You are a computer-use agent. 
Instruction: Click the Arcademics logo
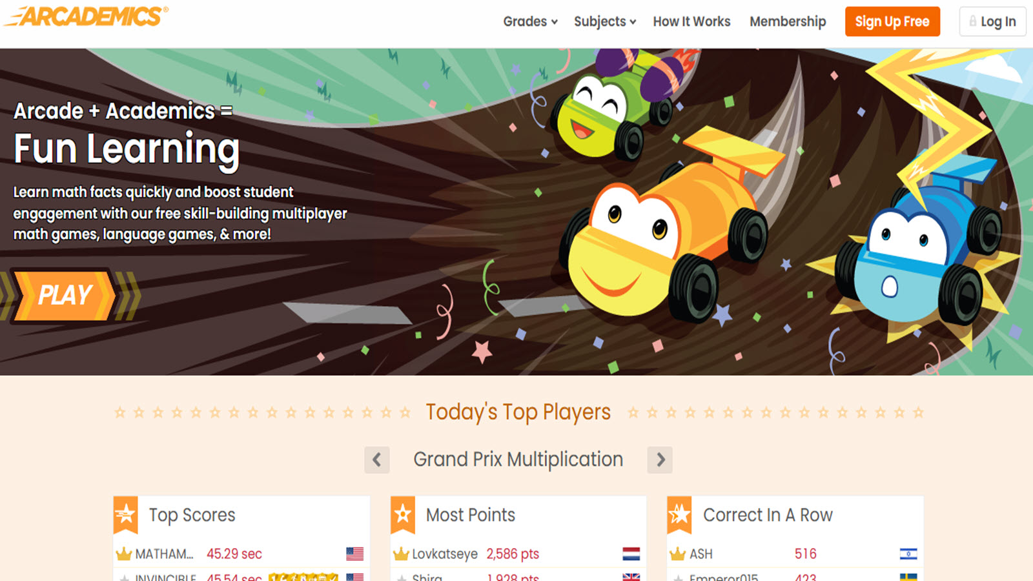pos(87,16)
